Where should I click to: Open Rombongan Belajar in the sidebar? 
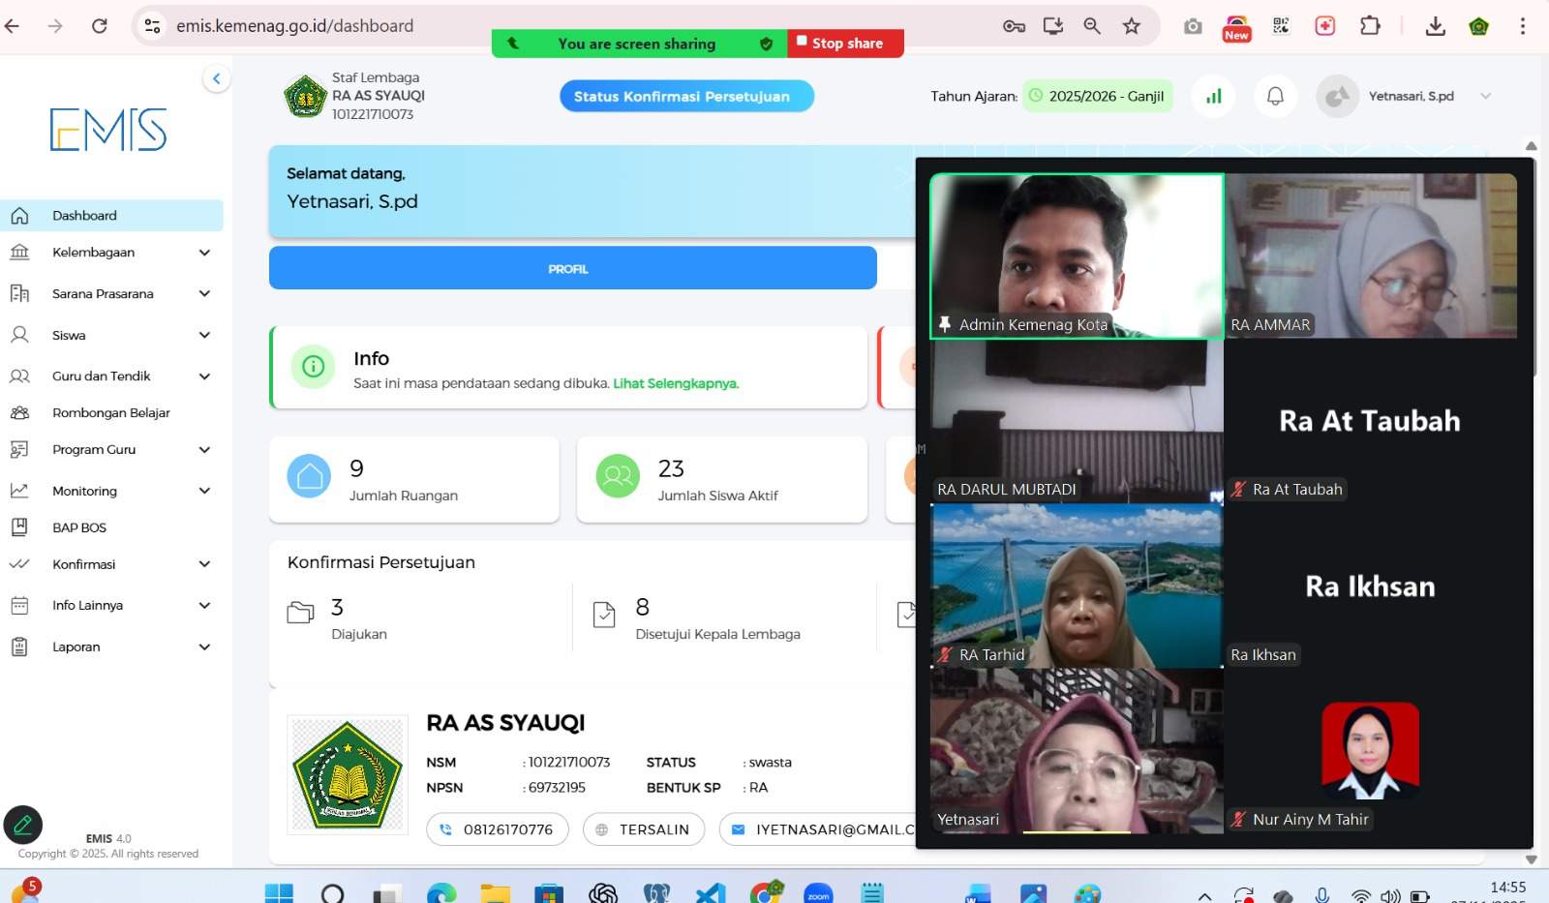pyautogui.click(x=110, y=413)
